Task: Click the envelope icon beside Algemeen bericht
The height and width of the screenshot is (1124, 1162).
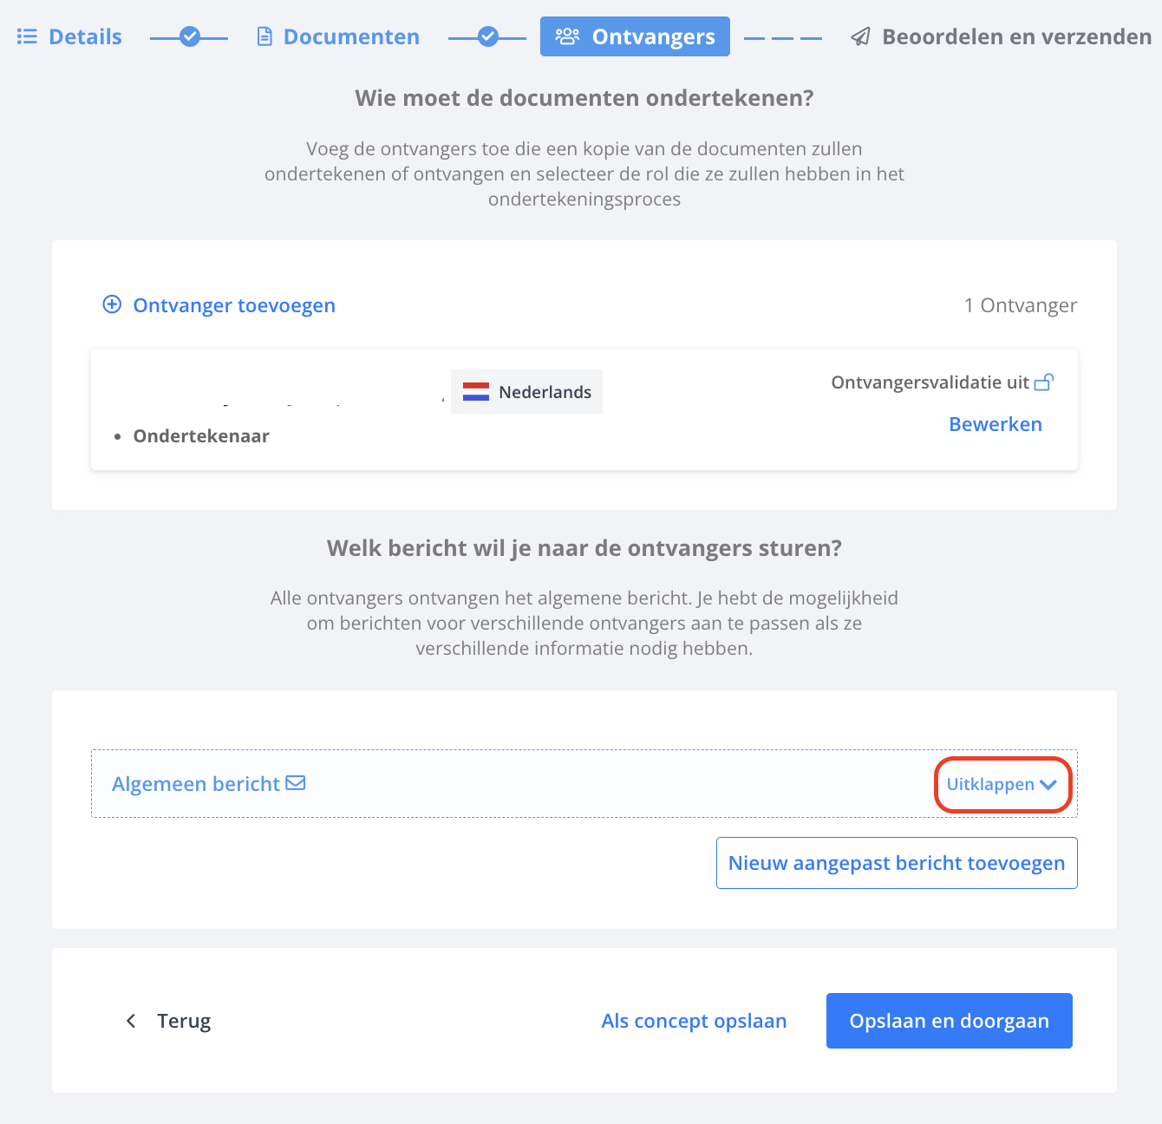Action: click(296, 783)
